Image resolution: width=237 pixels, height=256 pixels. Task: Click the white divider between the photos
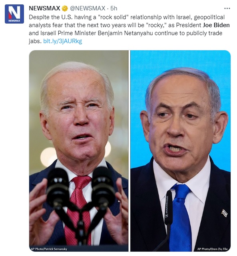[x=129, y=151]
